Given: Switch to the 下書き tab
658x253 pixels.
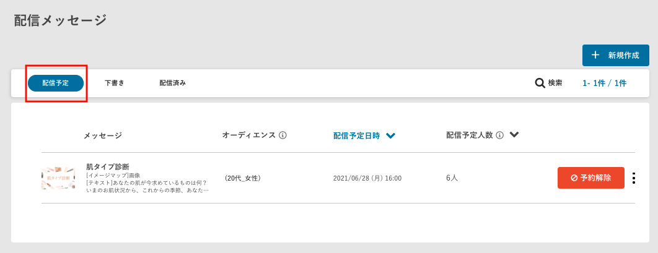Looking at the screenshot, I should 115,83.
